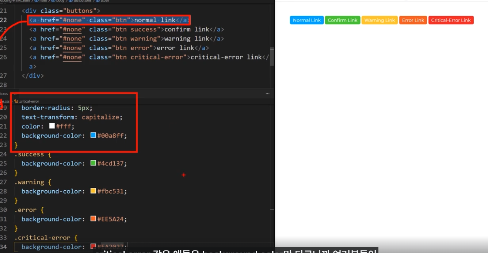Open the white #fff color swatch
This screenshot has width=488, height=253.
tap(52, 126)
